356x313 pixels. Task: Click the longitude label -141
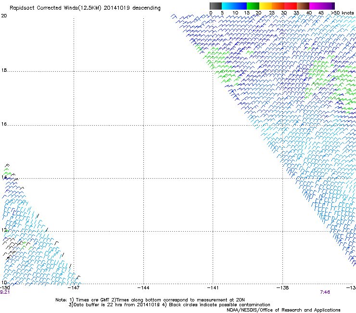[x=213, y=288]
